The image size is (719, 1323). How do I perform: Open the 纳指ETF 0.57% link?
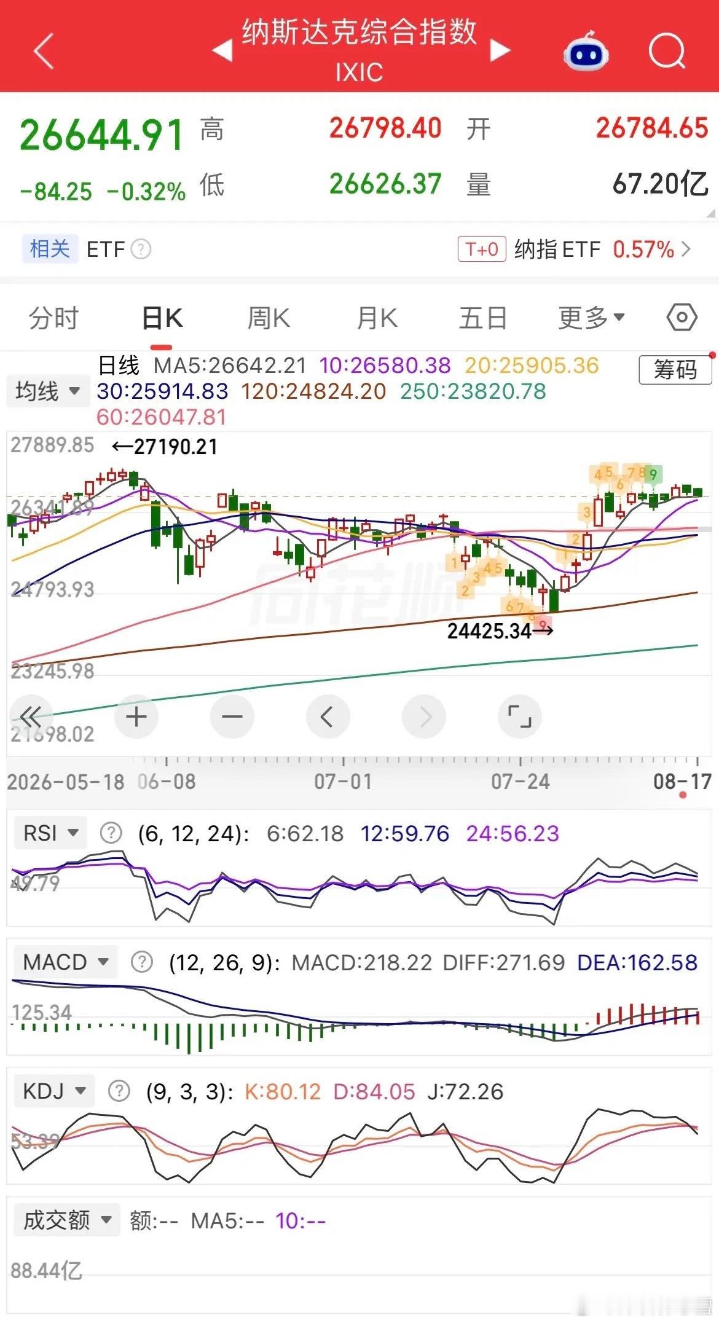(x=602, y=249)
